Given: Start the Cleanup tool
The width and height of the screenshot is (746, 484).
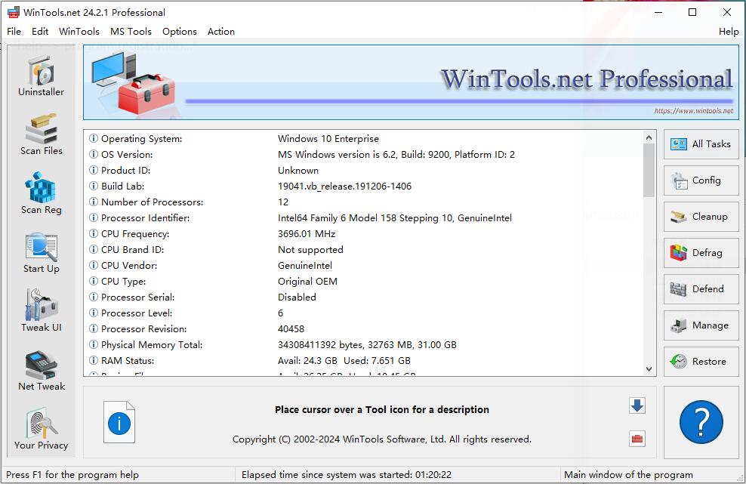Looking at the screenshot, I should click(x=701, y=217).
